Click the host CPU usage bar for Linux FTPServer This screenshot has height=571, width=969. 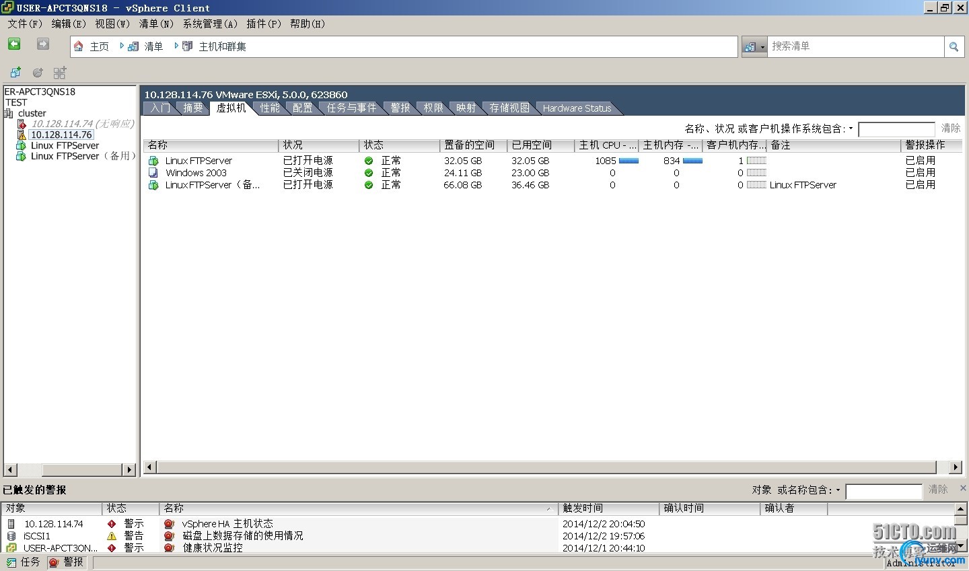pos(629,161)
